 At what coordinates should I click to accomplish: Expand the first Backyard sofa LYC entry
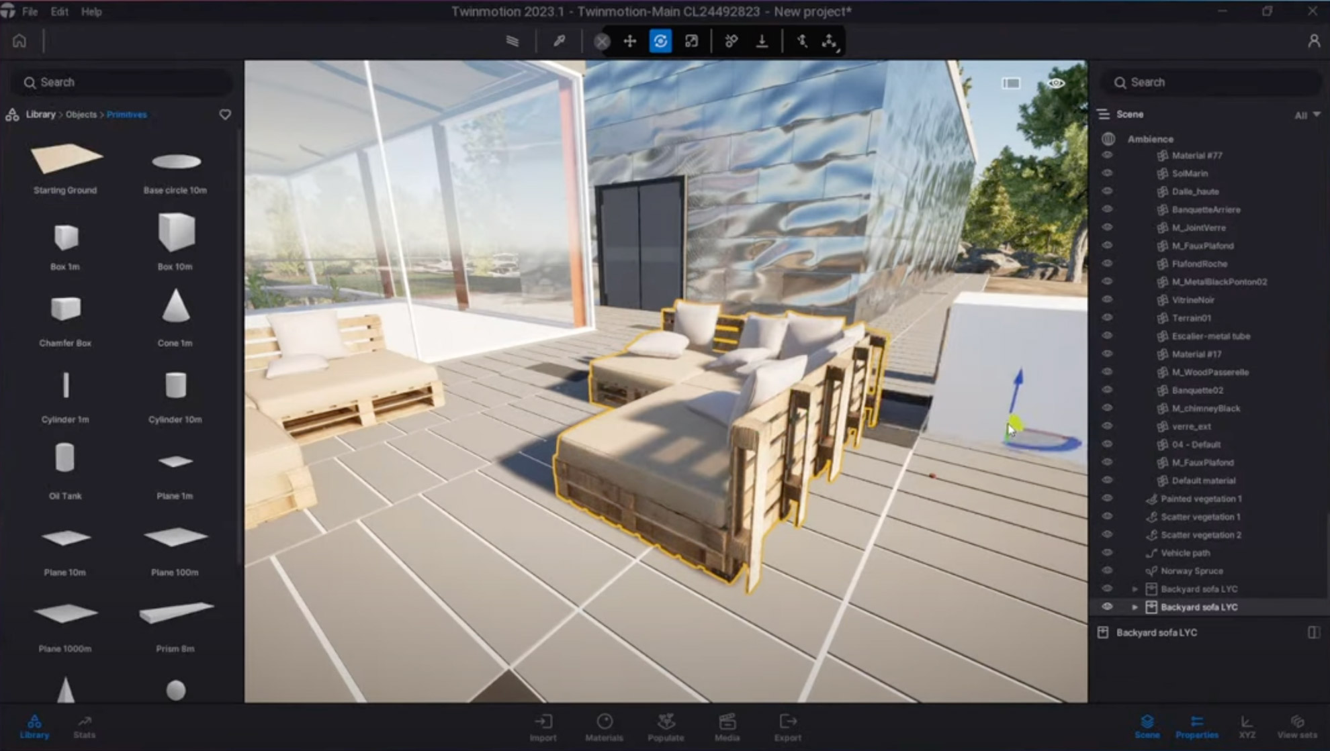(x=1135, y=589)
